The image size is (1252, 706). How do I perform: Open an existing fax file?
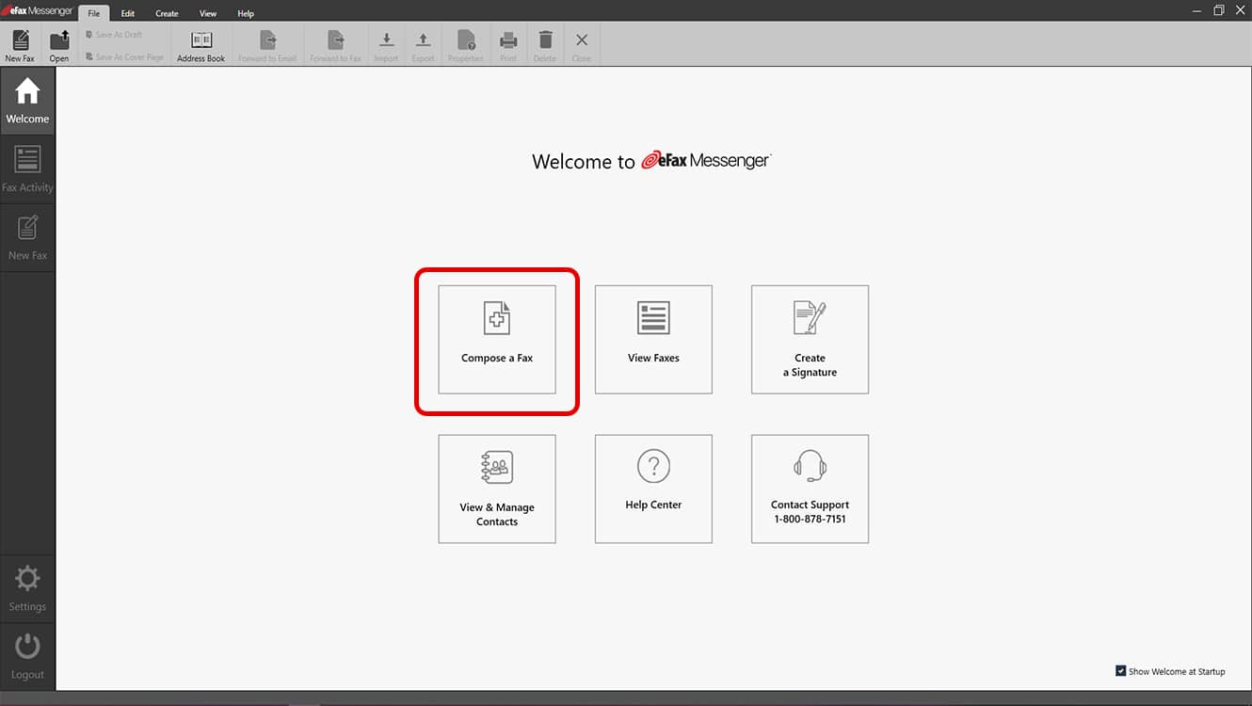pos(58,43)
